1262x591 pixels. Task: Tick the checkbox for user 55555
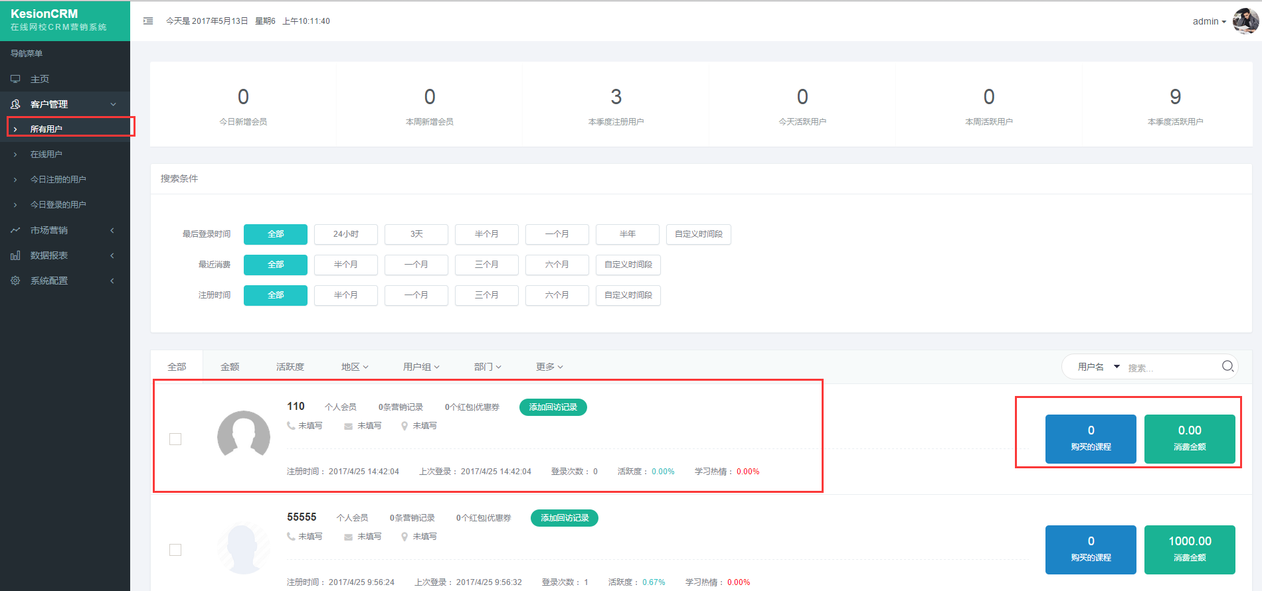pyautogui.click(x=175, y=550)
